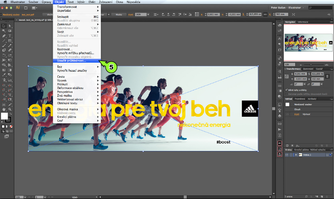The image size is (334, 199).
Task: Click the white fill color swatch
Action: click(4, 116)
